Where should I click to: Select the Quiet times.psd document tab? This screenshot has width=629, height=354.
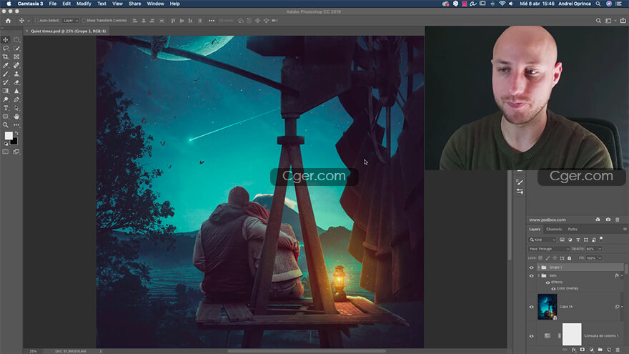(x=68, y=31)
